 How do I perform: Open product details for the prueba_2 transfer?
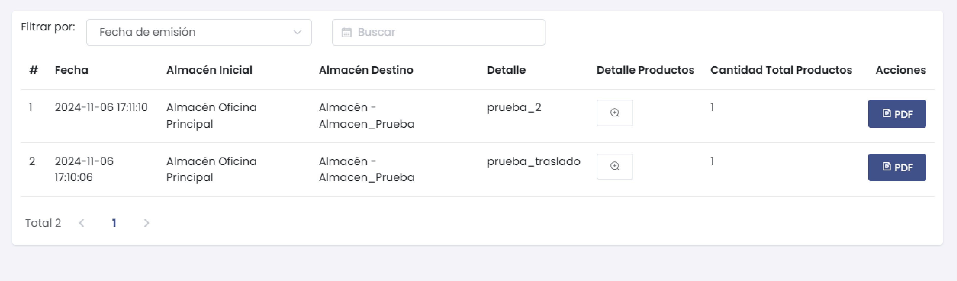point(614,113)
